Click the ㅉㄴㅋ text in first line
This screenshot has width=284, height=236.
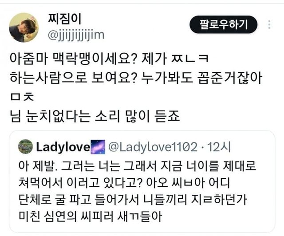pyautogui.click(x=190, y=59)
